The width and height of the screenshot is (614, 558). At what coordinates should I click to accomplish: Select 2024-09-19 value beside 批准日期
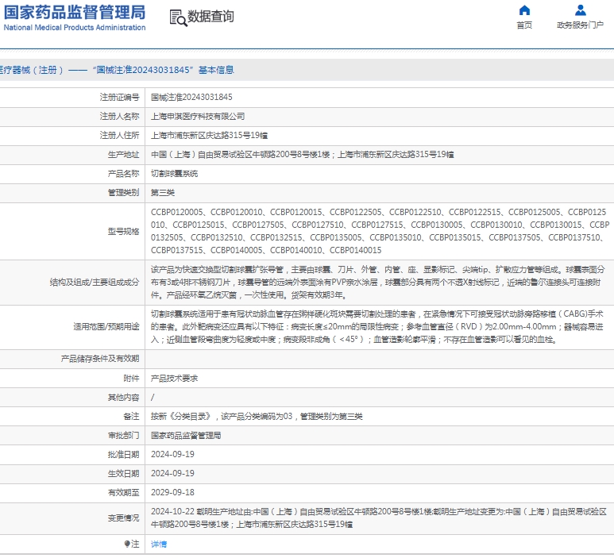point(172,454)
